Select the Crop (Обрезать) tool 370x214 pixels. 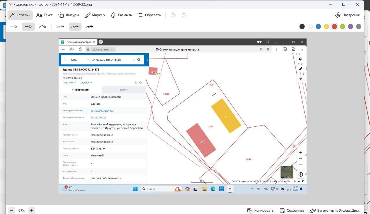click(149, 15)
